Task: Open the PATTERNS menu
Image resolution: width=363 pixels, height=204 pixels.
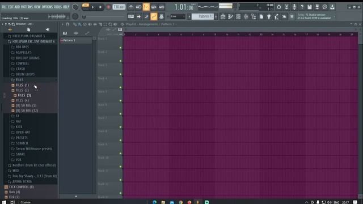Action: 27,7
